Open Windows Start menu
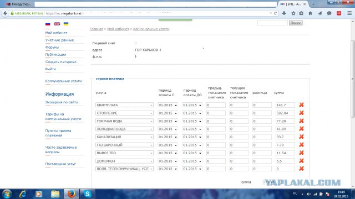 [7, 194]
